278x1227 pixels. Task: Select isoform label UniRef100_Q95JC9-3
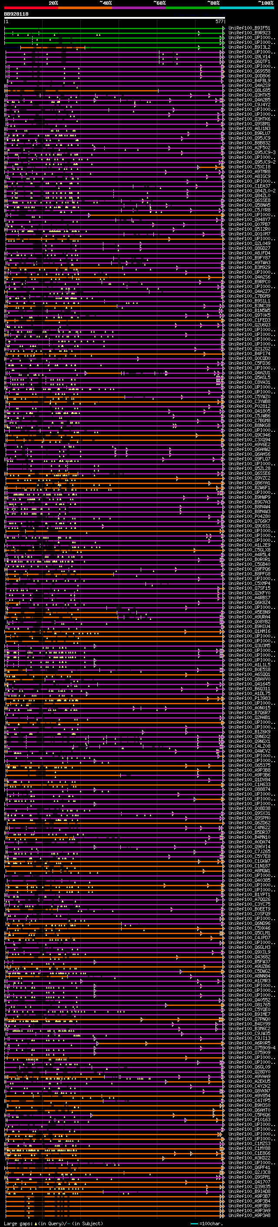click(252, 152)
